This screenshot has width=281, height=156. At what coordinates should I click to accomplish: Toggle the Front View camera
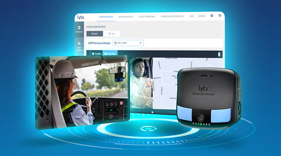tap(110, 53)
